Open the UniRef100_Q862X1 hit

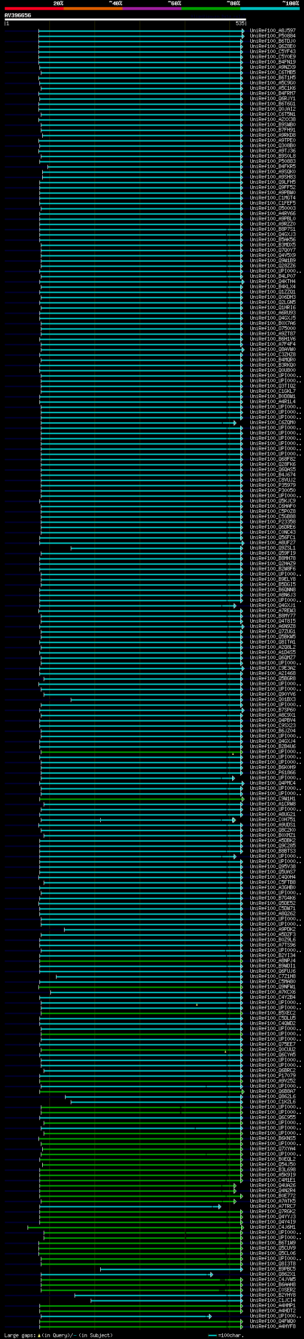[x=272, y=1274]
